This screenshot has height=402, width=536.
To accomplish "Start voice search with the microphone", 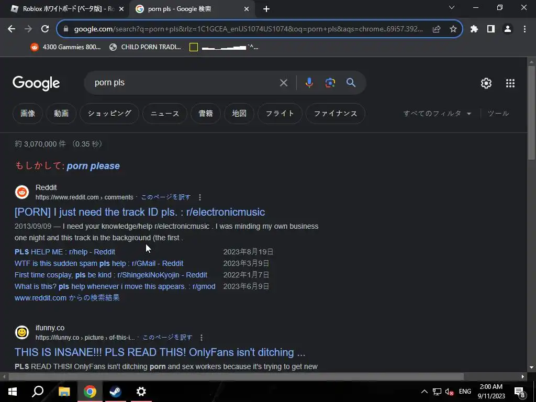I will [309, 83].
